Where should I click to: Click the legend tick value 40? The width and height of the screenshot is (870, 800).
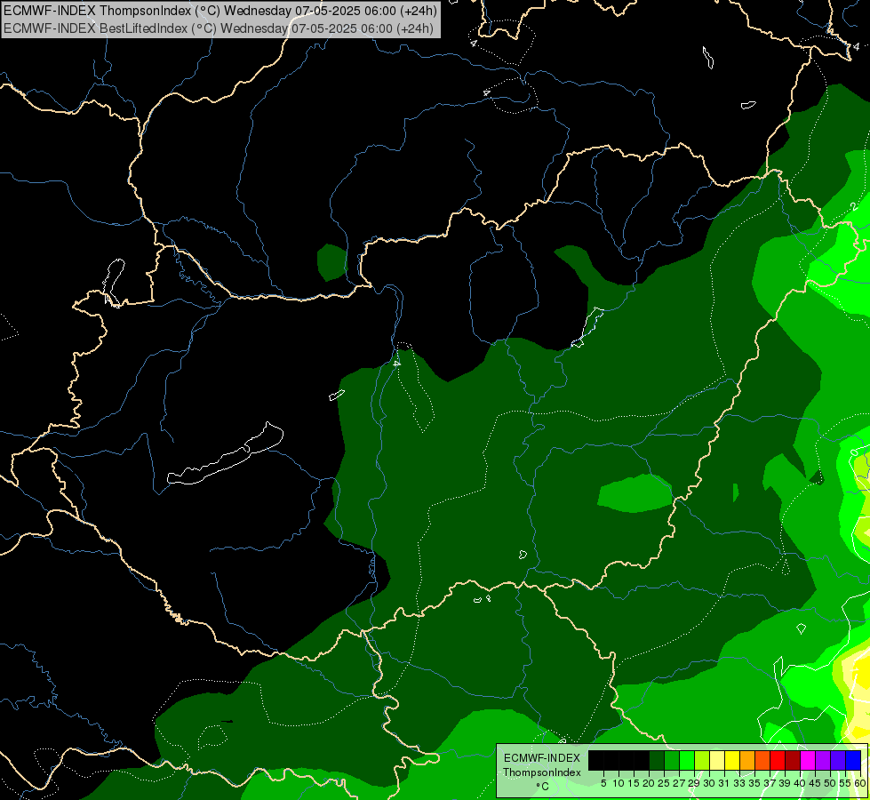click(800, 783)
